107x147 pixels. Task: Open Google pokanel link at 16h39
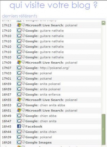coord(39,137)
